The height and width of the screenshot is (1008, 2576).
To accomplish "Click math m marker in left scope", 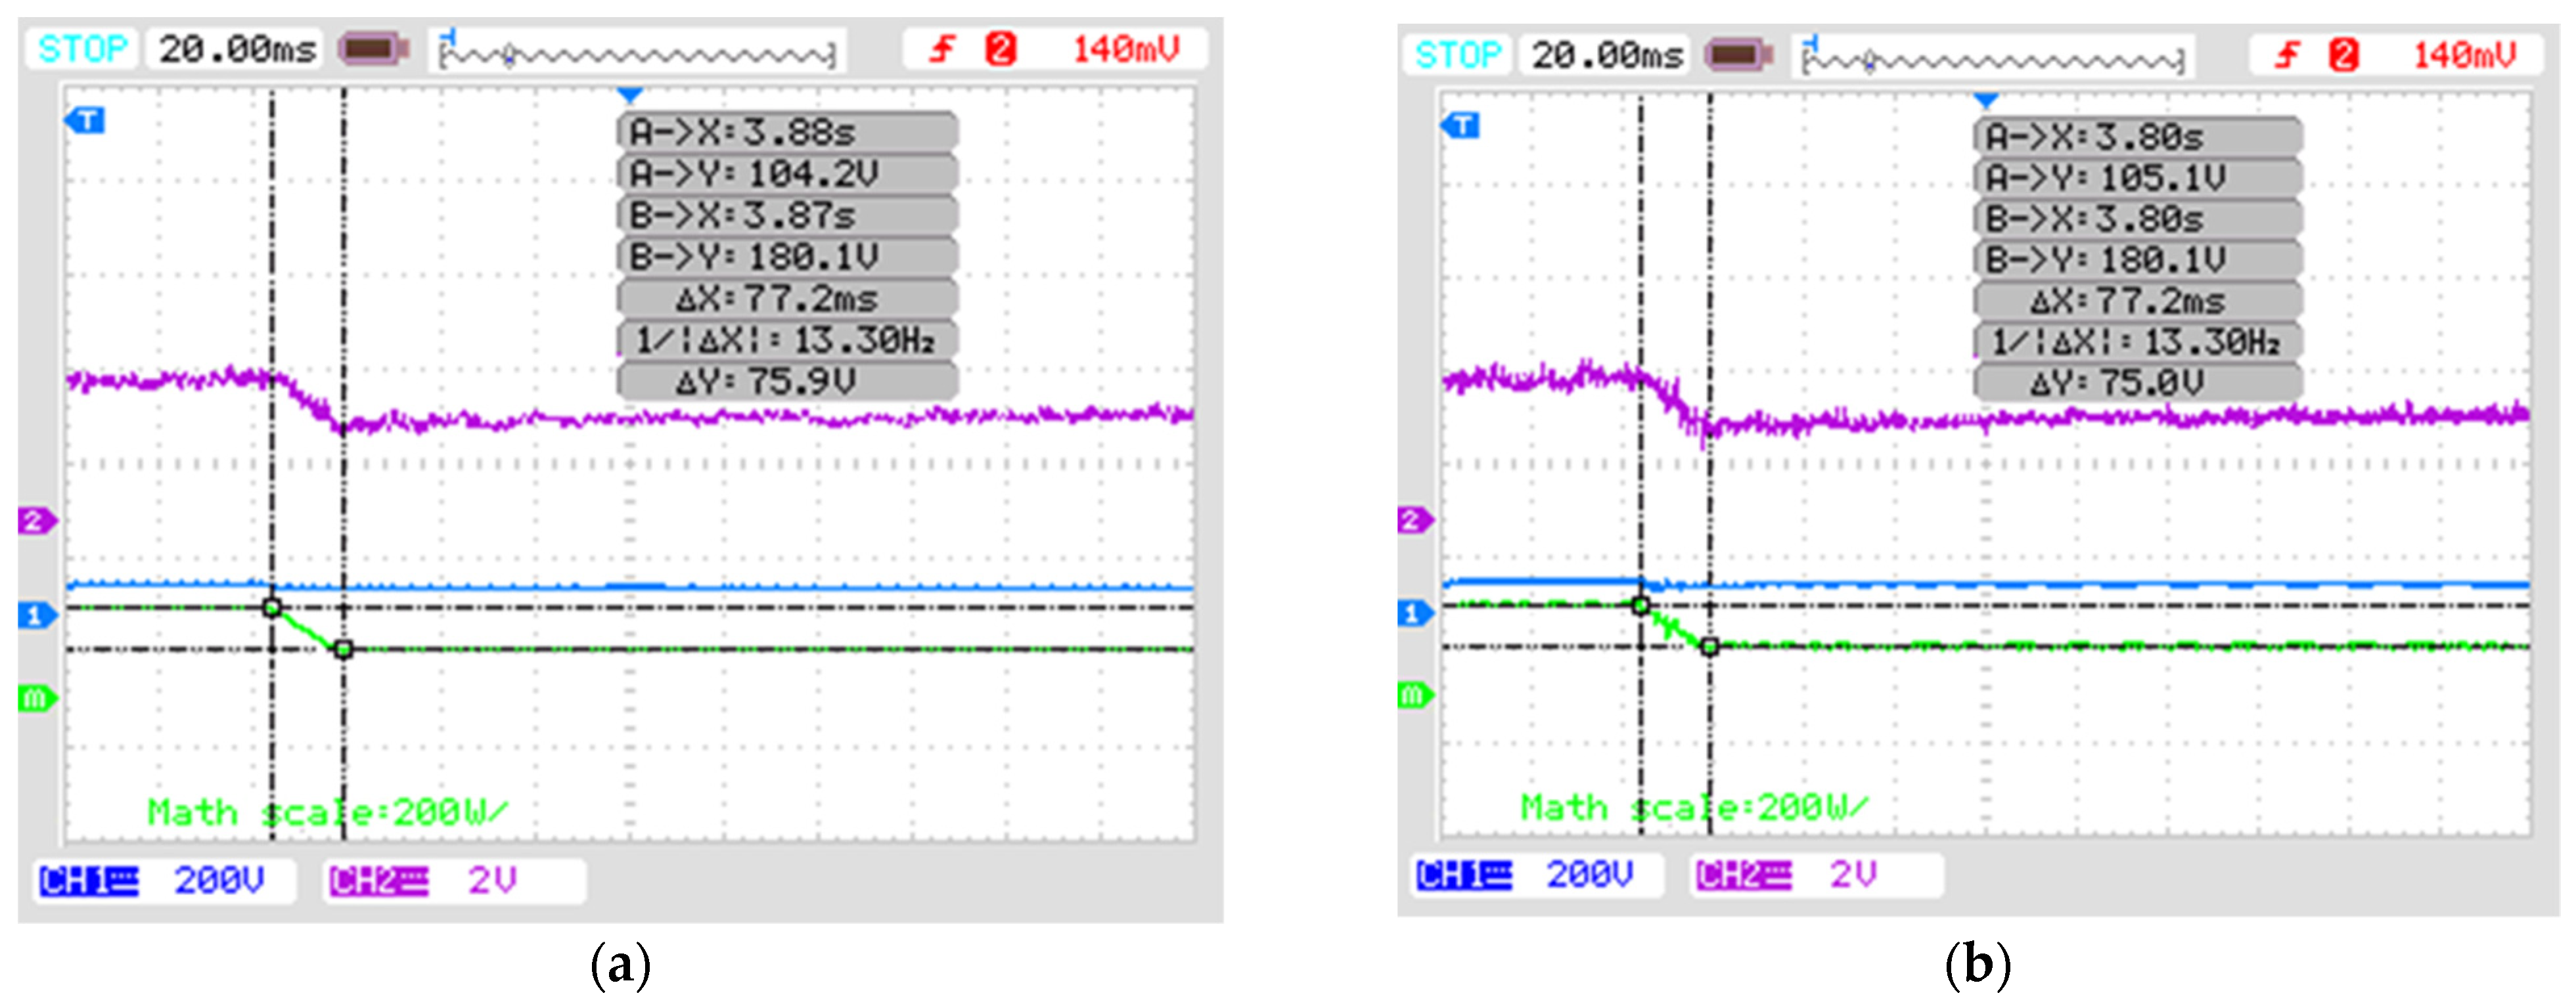I will tap(37, 698).
